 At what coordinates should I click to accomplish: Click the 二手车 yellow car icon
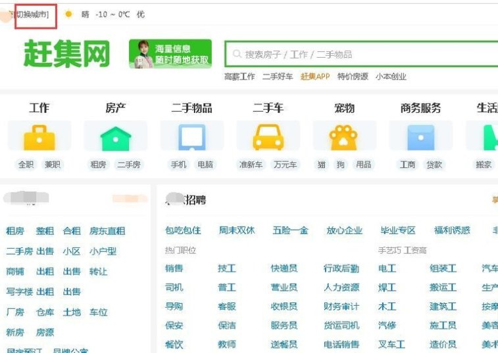click(268, 137)
